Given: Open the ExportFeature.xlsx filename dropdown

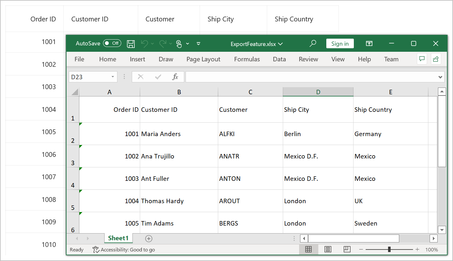Looking at the screenshot, I should pos(281,44).
